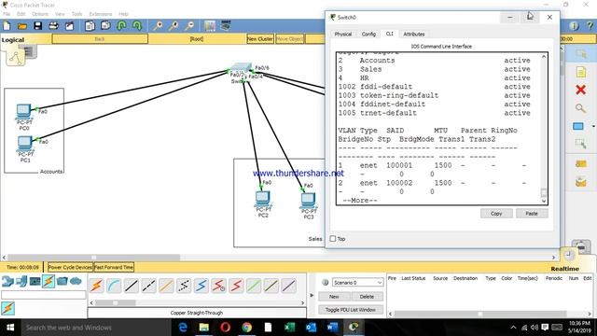Choose the orange Fiber cable
This screenshot has height=336, width=597.
166,286
